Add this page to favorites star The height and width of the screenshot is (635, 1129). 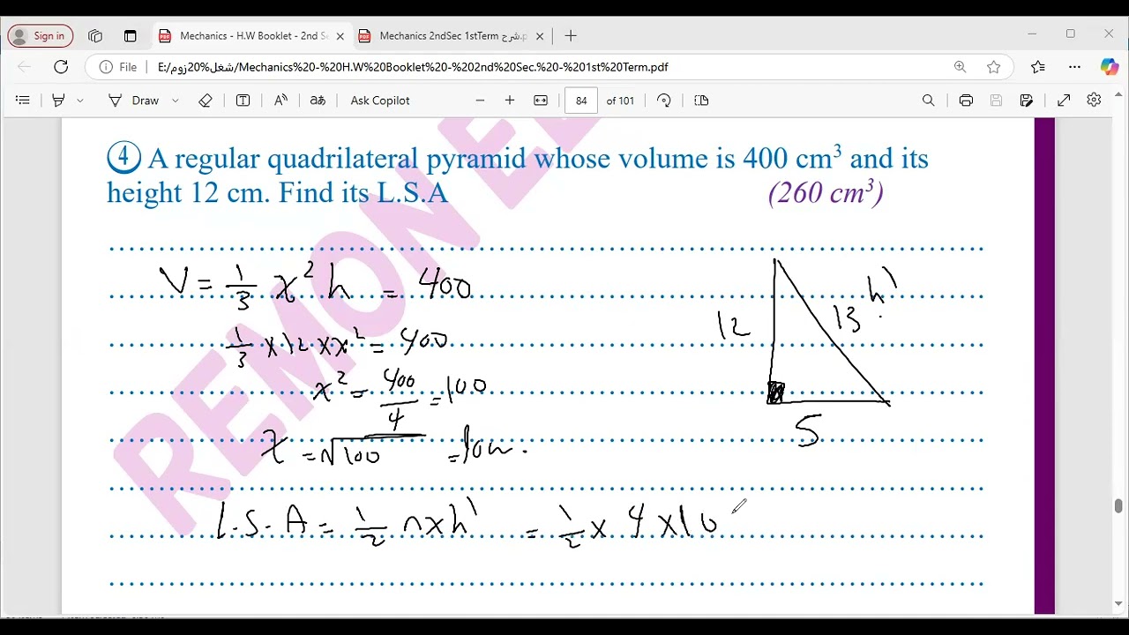point(994,67)
